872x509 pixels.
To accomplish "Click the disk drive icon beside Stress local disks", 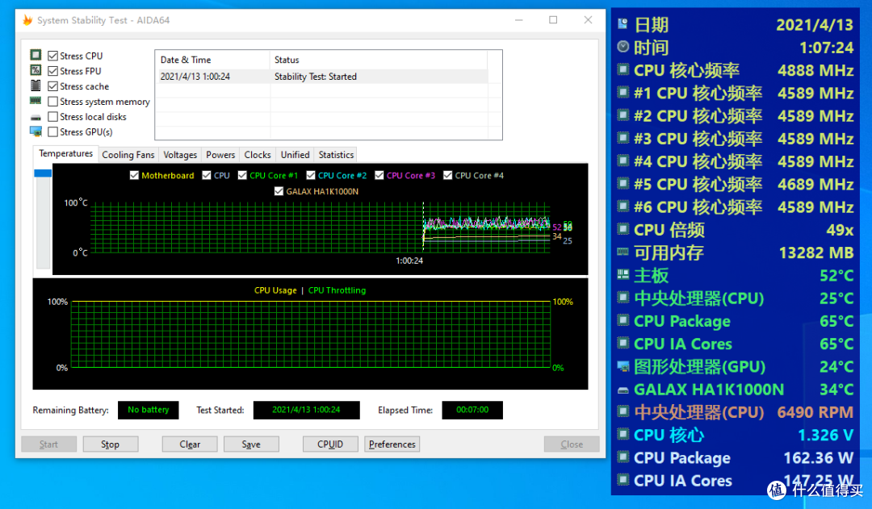I will pos(36,117).
